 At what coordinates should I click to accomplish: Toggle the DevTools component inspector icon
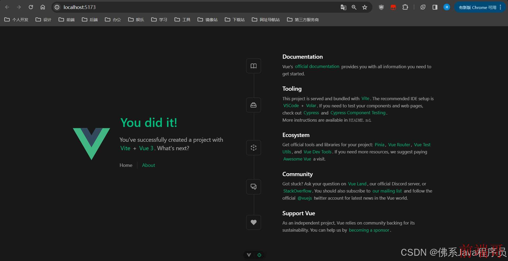pos(259,255)
